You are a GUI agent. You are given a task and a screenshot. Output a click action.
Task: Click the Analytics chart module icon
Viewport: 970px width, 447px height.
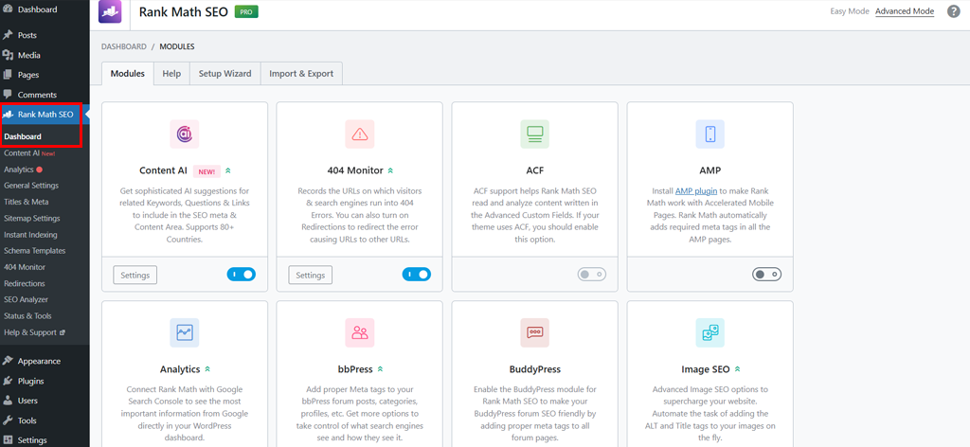(x=185, y=332)
